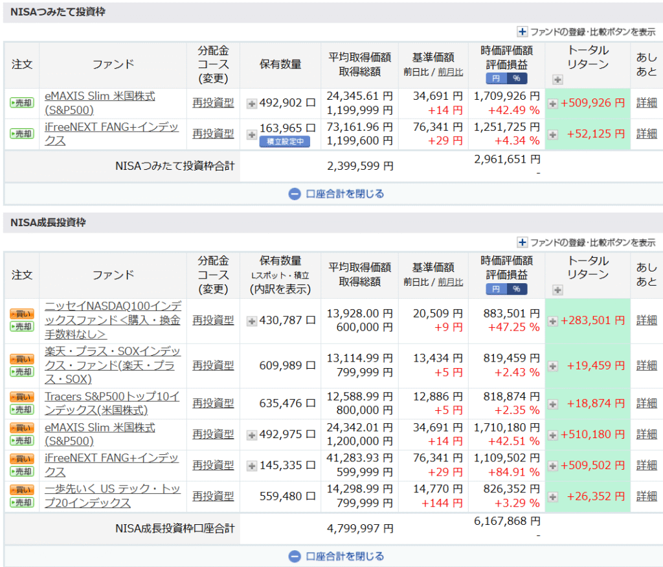Show ファンドの登録・比較ボタン in 成長投資枠 section
This screenshot has height=567, width=663.
click(x=586, y=242)
